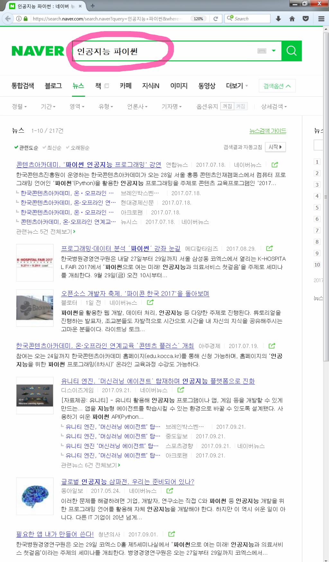Viewport: 329px width, 562px height.
Task: Turn 옵션유지 to 켜짐
Action: (x=240, y=106)
